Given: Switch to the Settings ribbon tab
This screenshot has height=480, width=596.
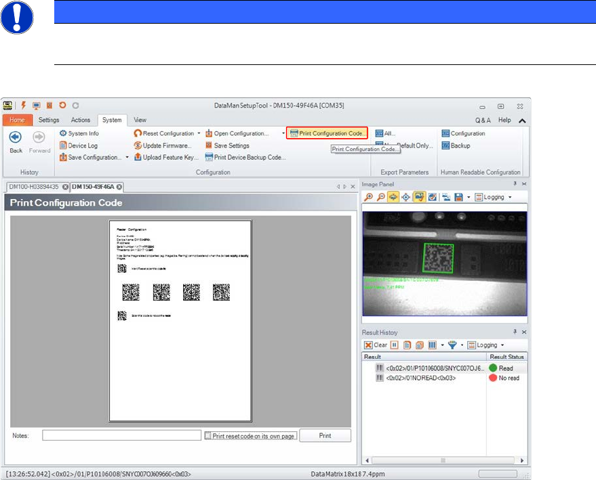Looking at the screenshot, I should click(x=48, y=120).
